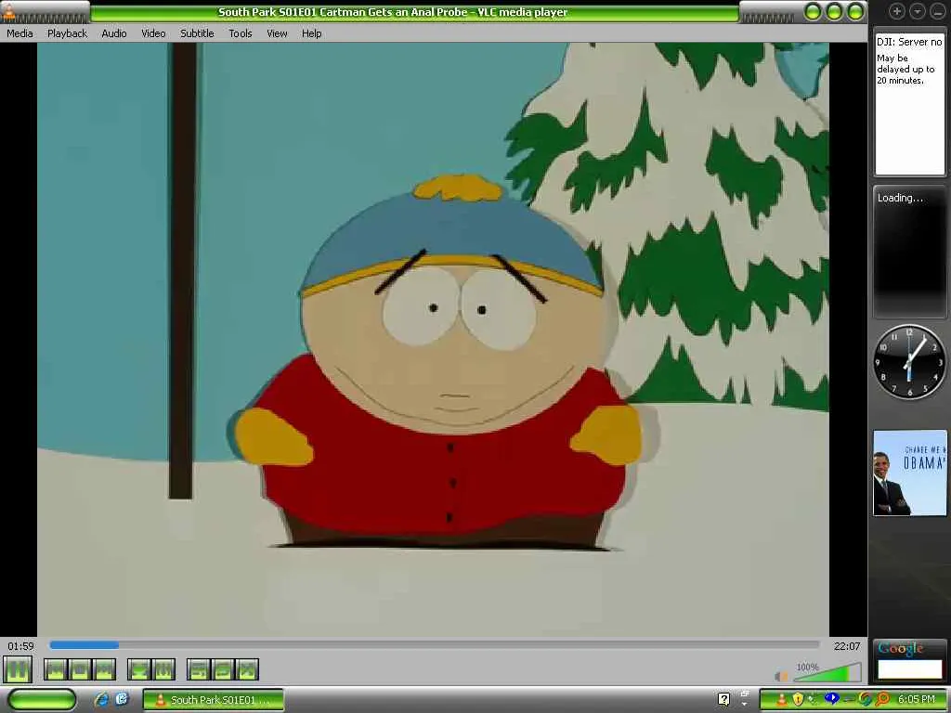951x713 pixels.
Task: Skip to previous media in VLC
Action: pos(55,670)
